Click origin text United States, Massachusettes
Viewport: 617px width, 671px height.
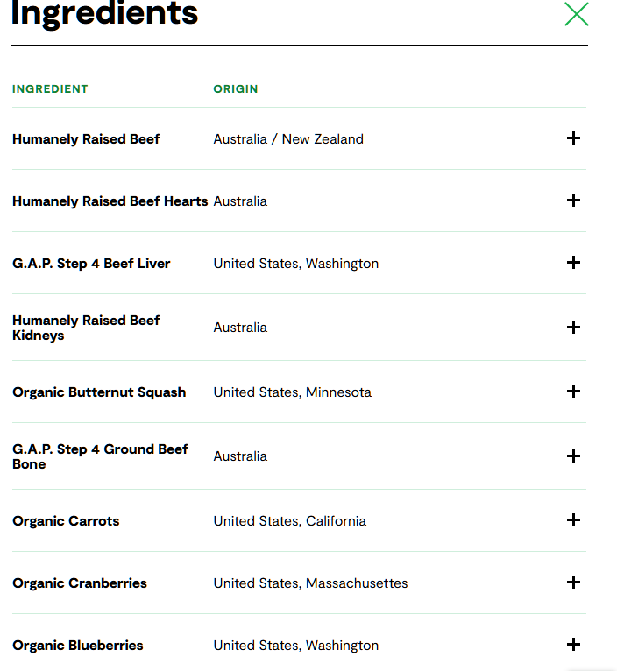coord(310,583)
